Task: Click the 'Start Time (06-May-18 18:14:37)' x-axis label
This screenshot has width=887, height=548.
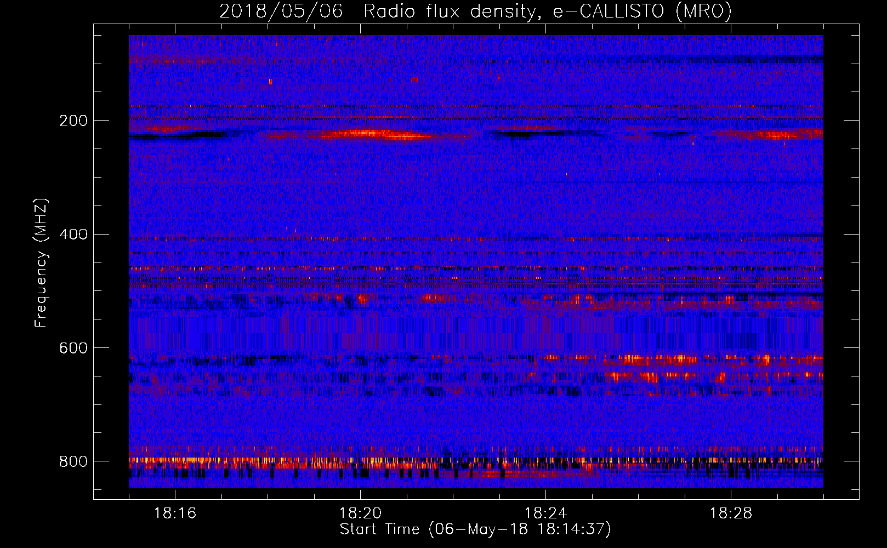Action: tap(475, 529)
